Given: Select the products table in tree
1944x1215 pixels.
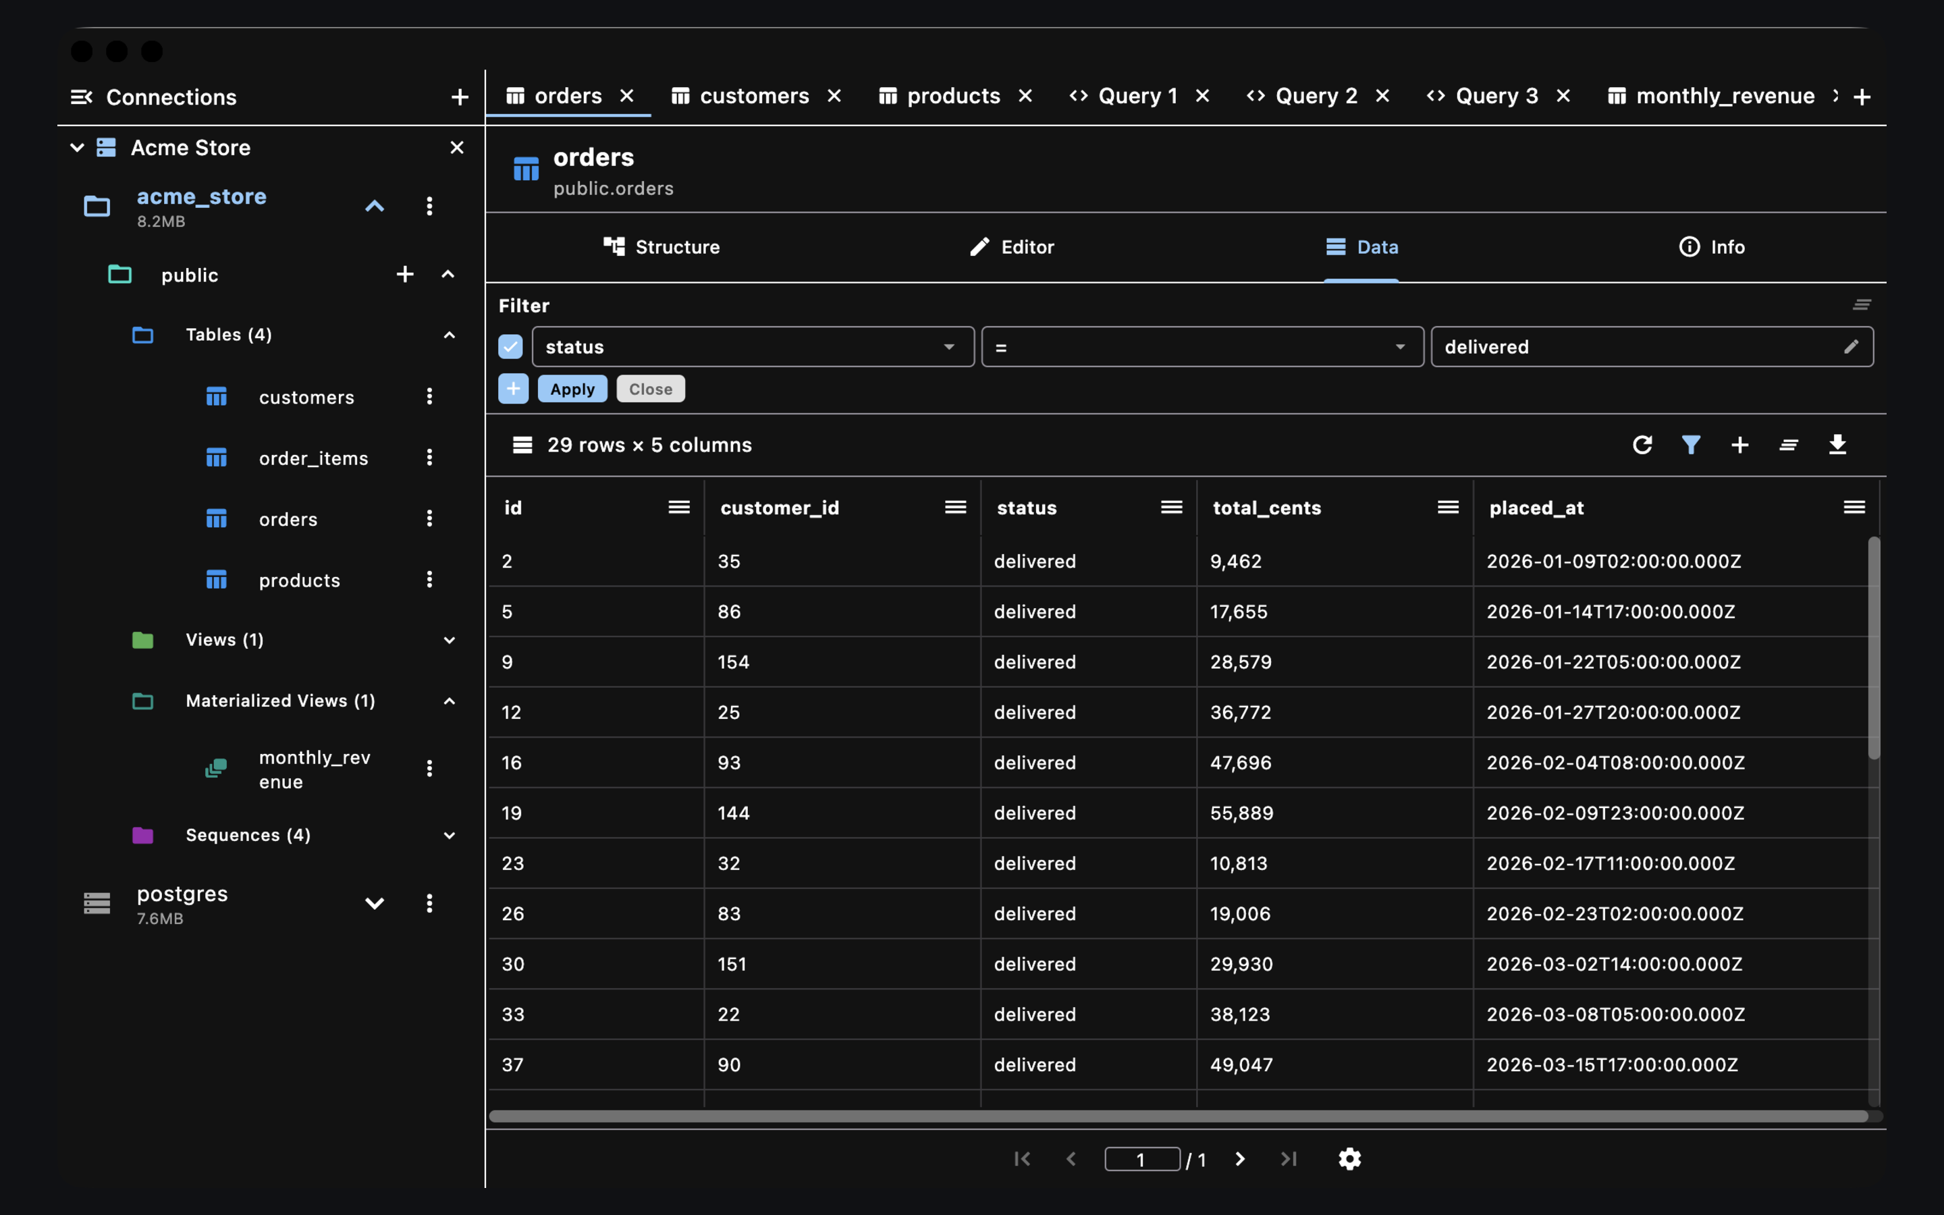Looking at the screenshot, I should 299,580.
